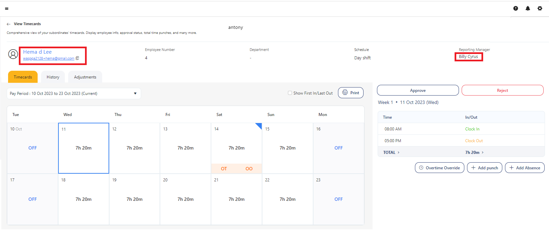Switch to the History tab

(53, 77)
